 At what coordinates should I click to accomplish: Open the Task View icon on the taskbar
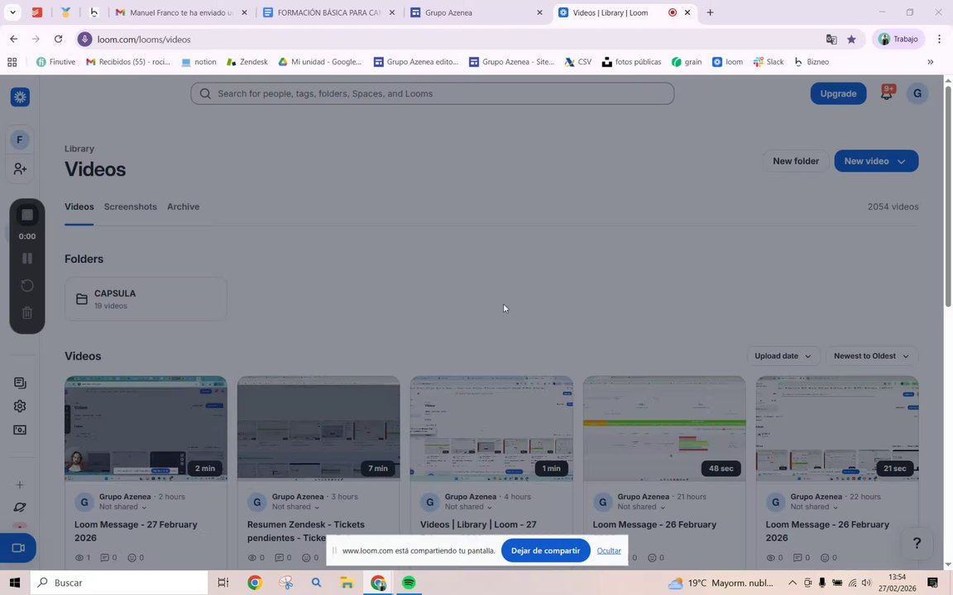(223, 583)
